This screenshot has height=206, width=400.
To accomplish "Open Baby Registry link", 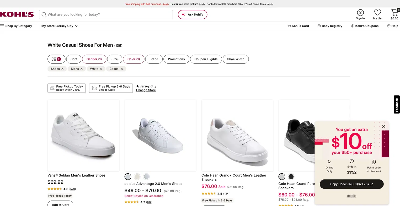I will coord(330,26).
